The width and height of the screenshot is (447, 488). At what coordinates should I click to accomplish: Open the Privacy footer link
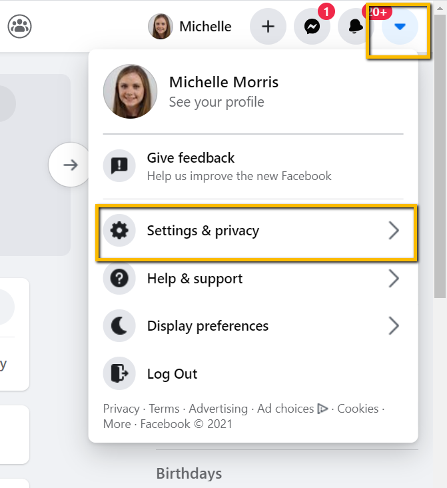[121, 409]
